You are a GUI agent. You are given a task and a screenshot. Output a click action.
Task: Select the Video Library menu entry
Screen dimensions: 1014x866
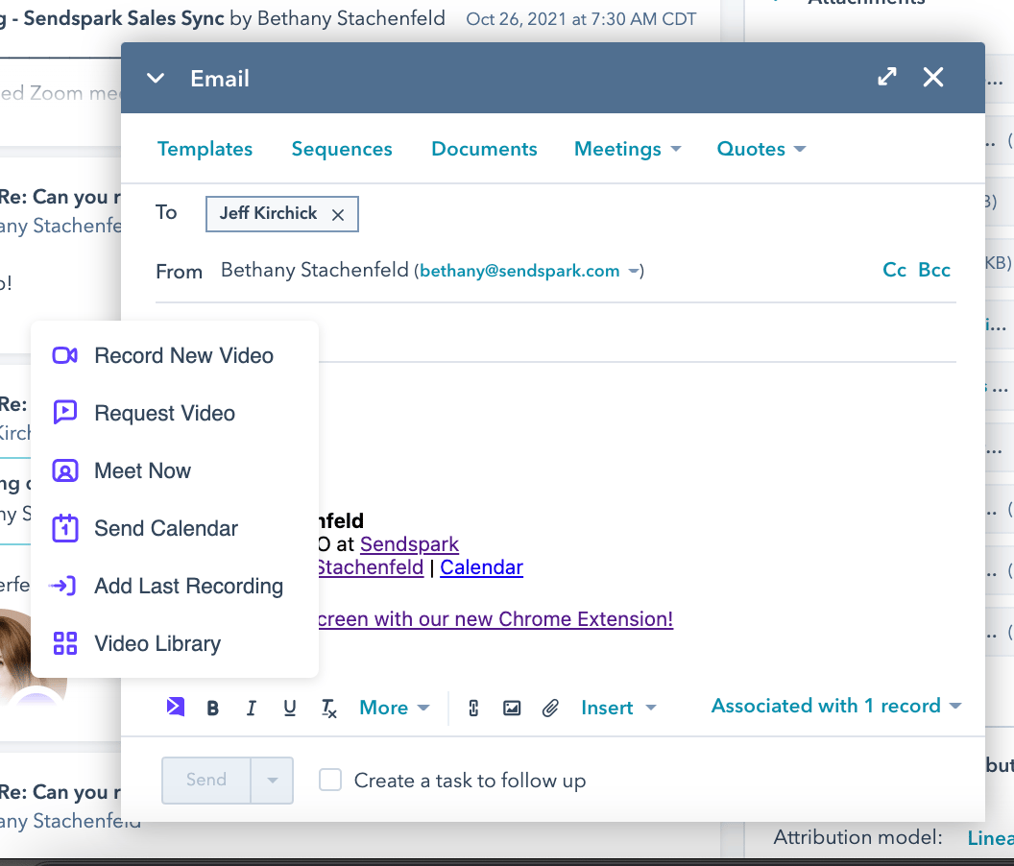(x=175, y=643)
